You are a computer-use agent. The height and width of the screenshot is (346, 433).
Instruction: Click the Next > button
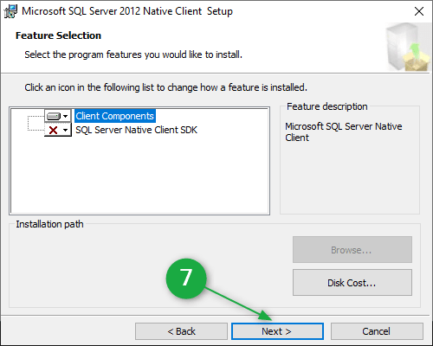(x=277, y=331)
